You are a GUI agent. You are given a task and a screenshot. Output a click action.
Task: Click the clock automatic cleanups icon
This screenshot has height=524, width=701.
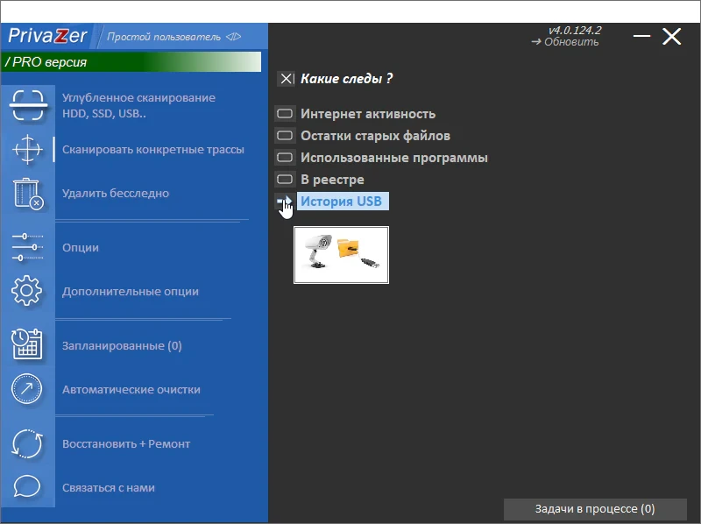click(x=27, y=389)
